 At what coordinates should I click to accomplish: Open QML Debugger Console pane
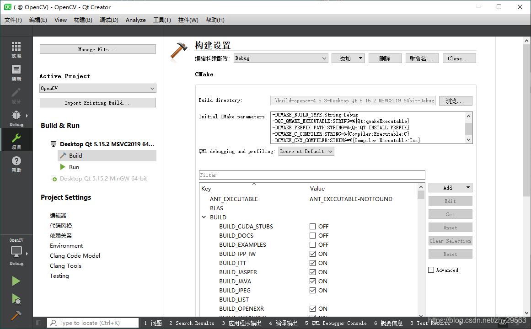point(336,323)
